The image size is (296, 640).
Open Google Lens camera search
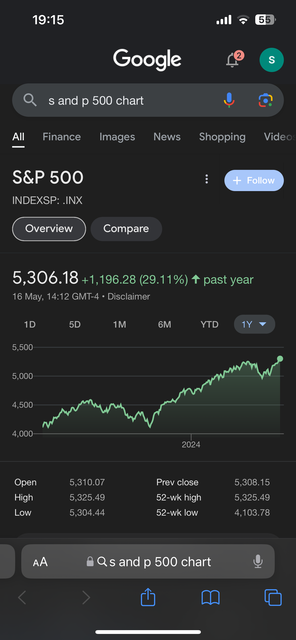coord(265,100)
